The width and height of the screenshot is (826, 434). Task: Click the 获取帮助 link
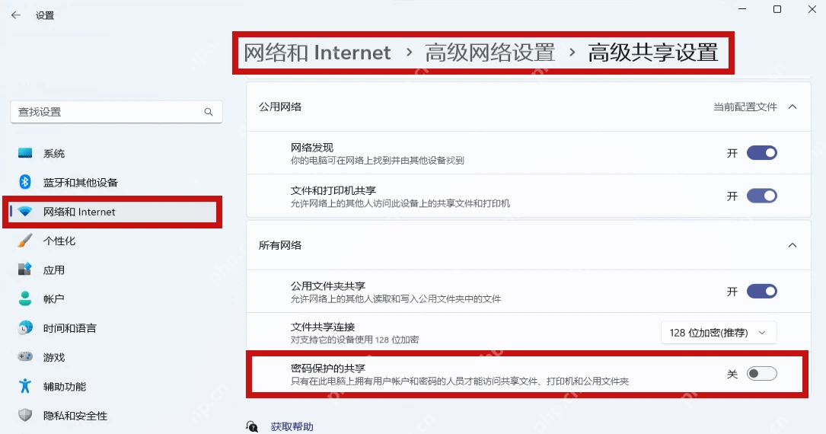click(292, 426)
